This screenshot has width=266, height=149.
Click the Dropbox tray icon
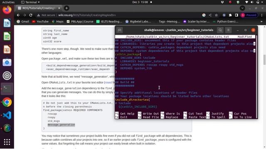coord(222,2)
